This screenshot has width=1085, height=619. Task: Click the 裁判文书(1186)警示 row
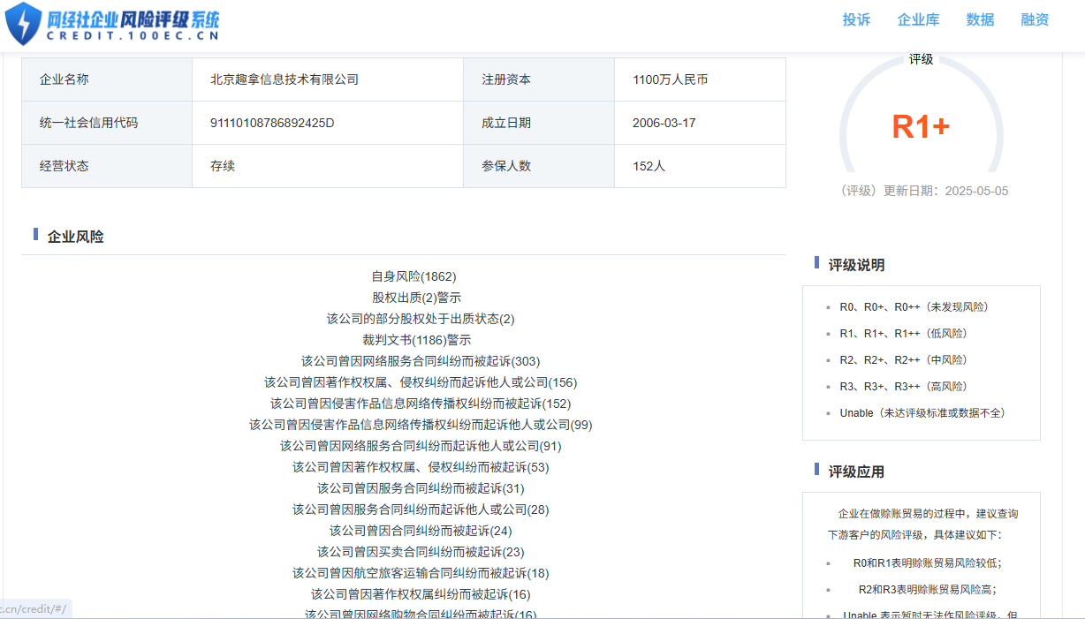(416, 340)
